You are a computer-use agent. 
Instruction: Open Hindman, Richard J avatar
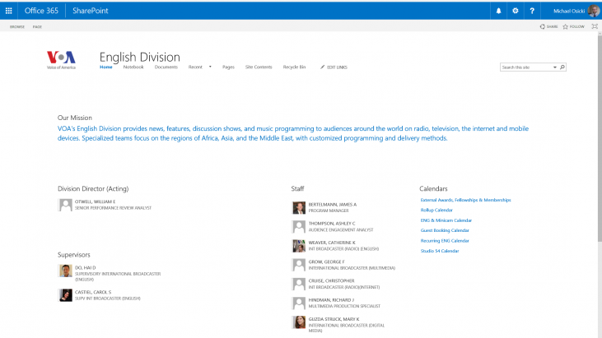tap(299, 303)
